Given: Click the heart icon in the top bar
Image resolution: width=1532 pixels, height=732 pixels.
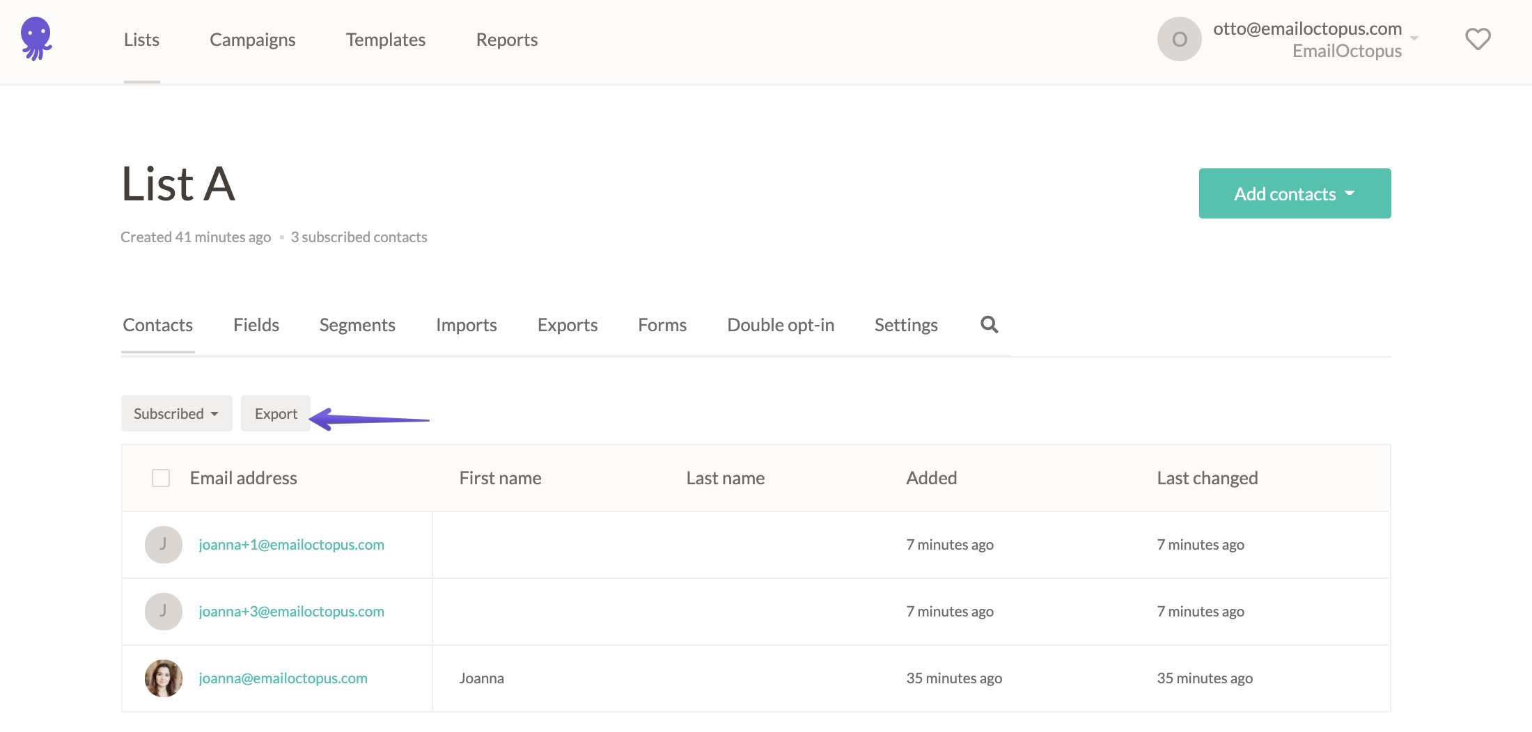Looking at the screenshot, I should click(1478, 39).
